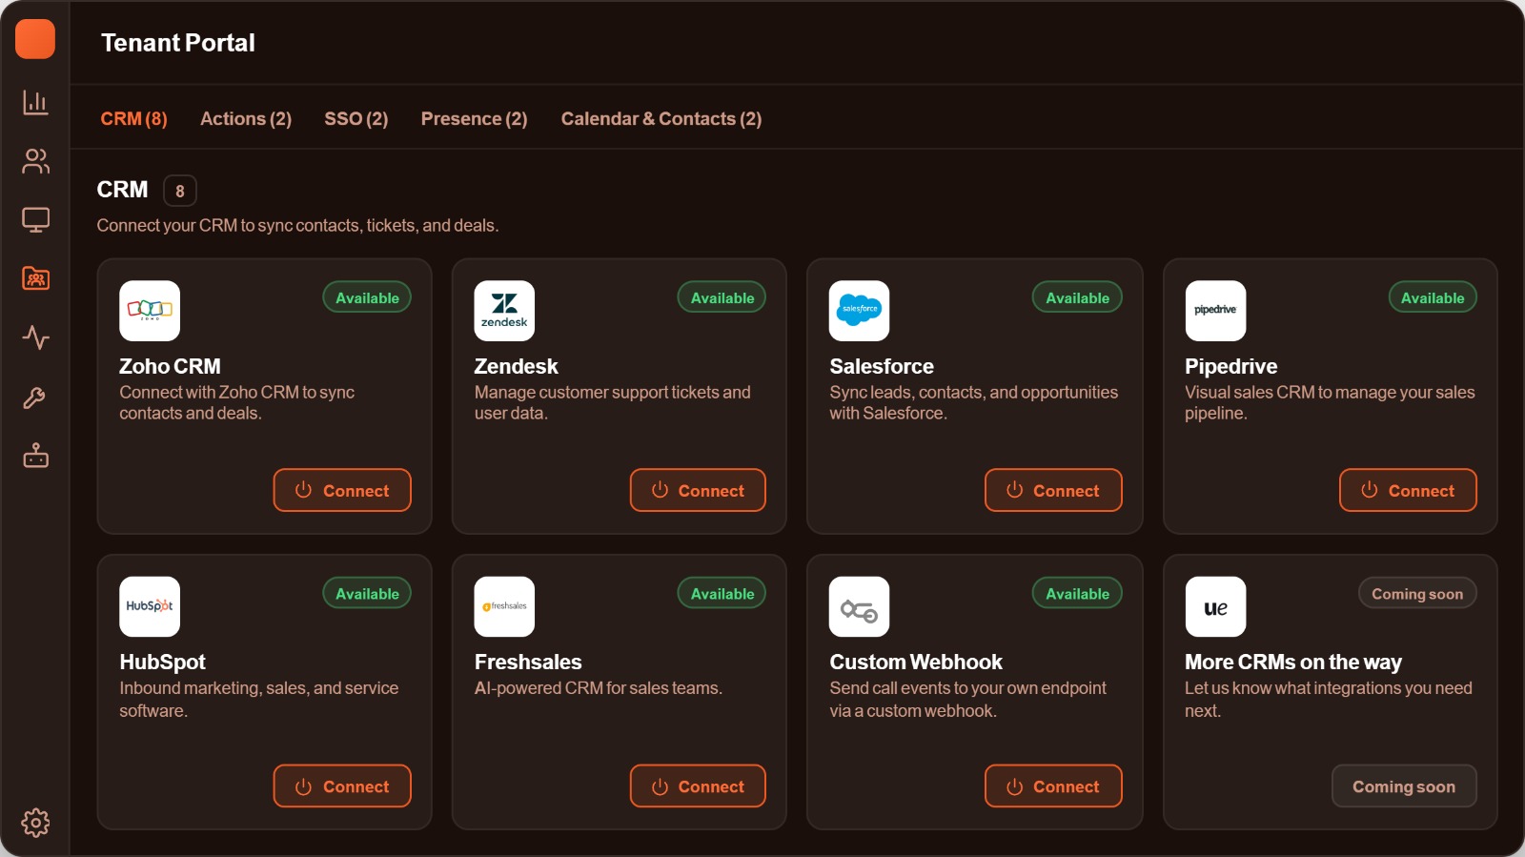Switch to the CRM (8) tab
Viewport: 1525px width, 857px height.
pos(133,119)
